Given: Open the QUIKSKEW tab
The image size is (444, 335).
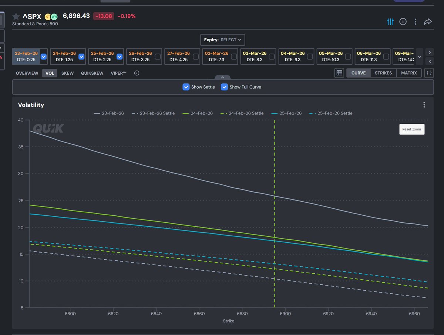Looking at the screenshot, I should point(92,73).
